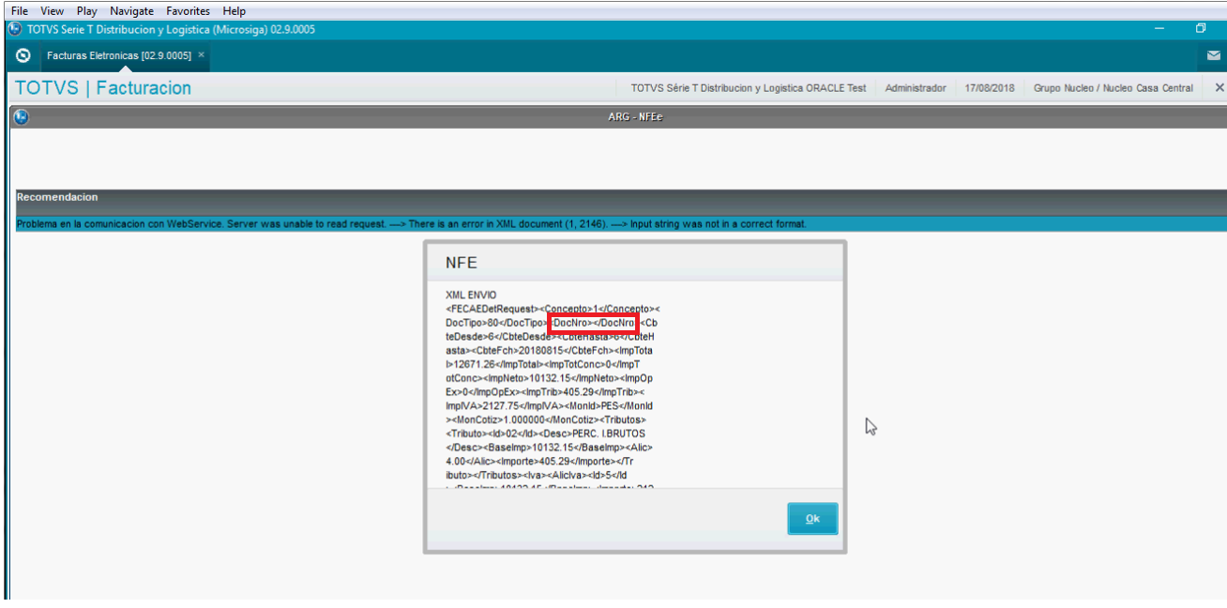Click the Ok button in NFE dialog
This screenshot has height=608, width=1227.
[812, 519]
